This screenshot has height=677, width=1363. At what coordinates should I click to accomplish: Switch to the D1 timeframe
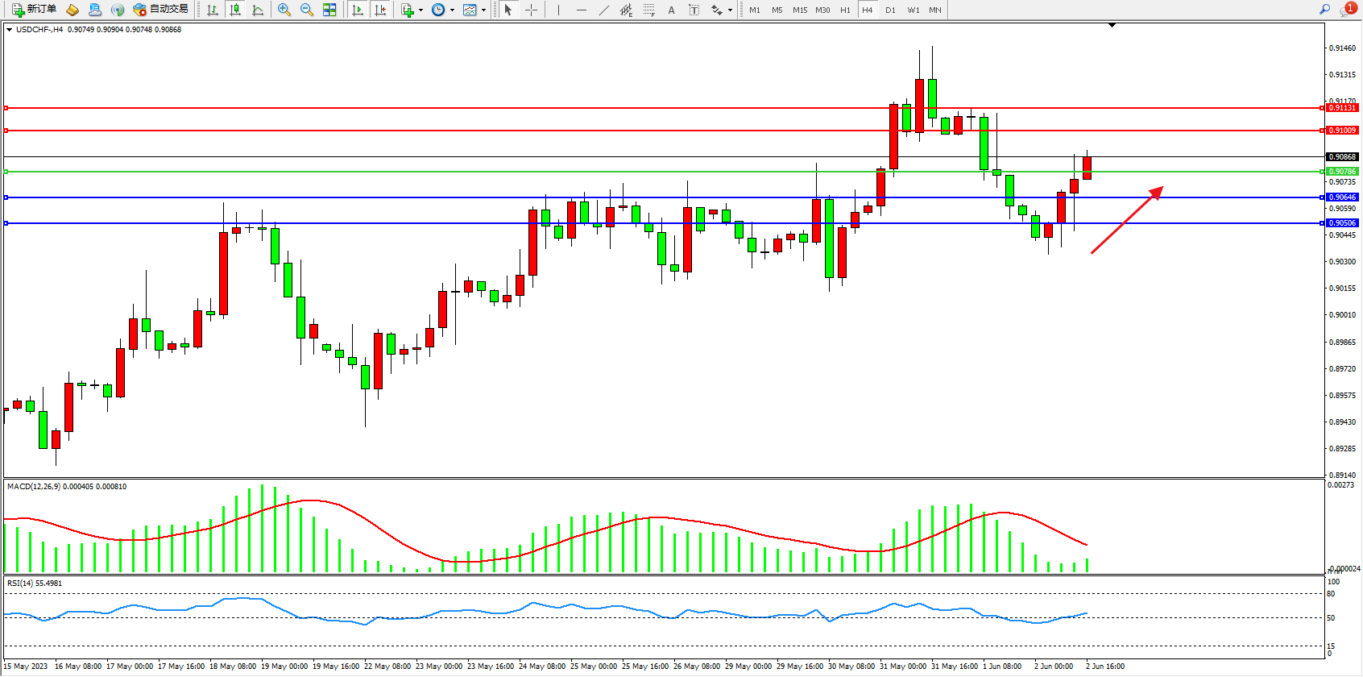point(890,10)
